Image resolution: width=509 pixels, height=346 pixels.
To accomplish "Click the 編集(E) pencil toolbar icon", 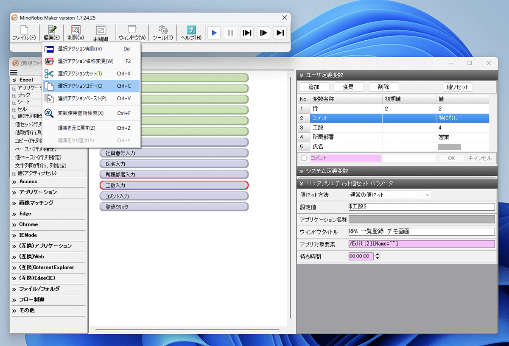I will tap(52, 30).
